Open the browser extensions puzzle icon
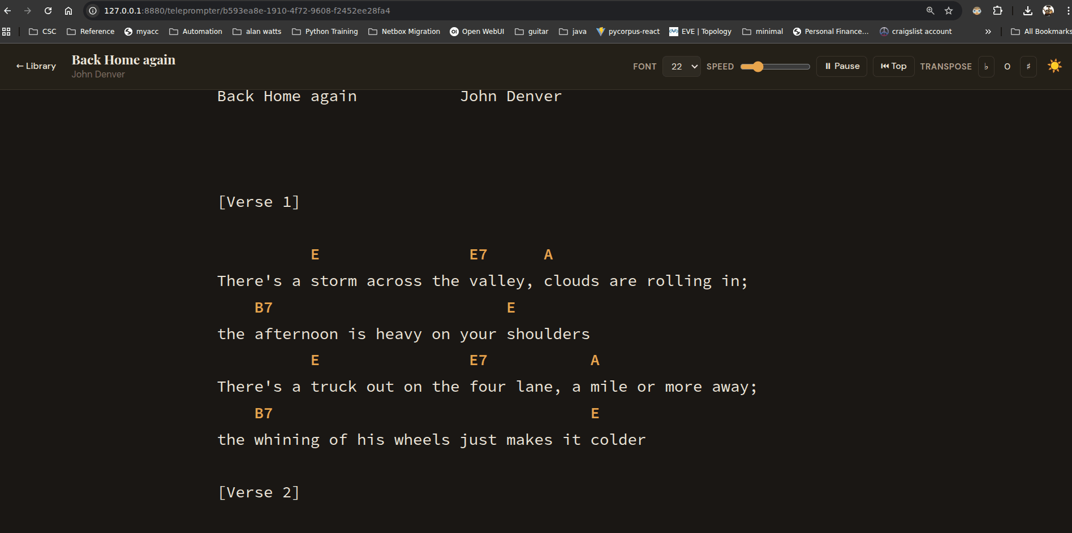Image resolution: width=1072 pixels, height=533 pixels. 997,11
